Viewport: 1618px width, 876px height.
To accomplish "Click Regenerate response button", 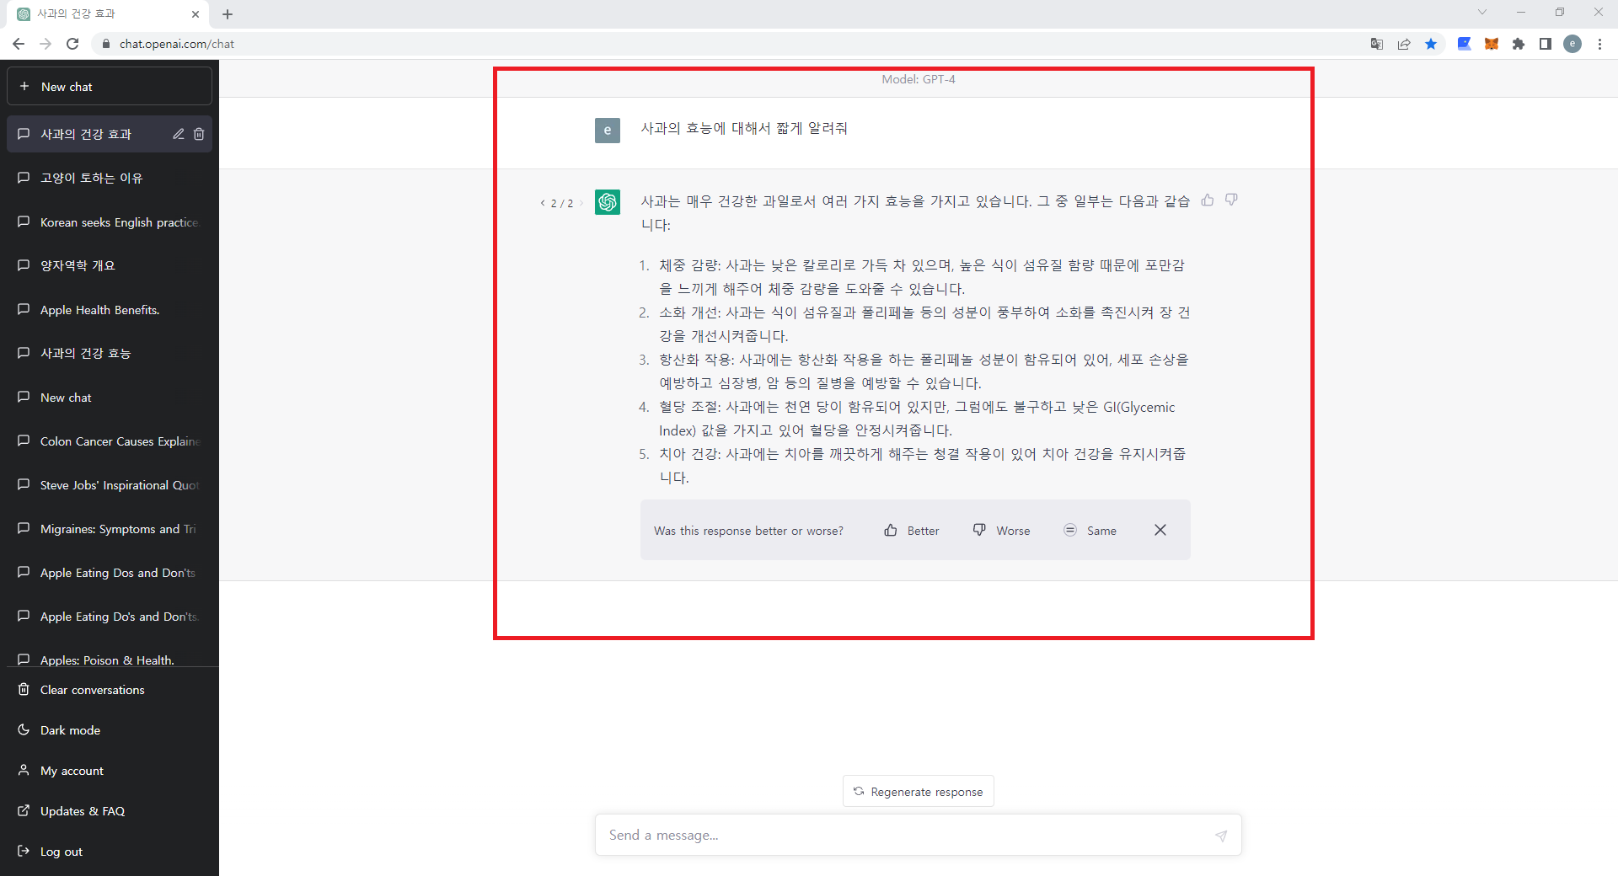I will [919, 792].
